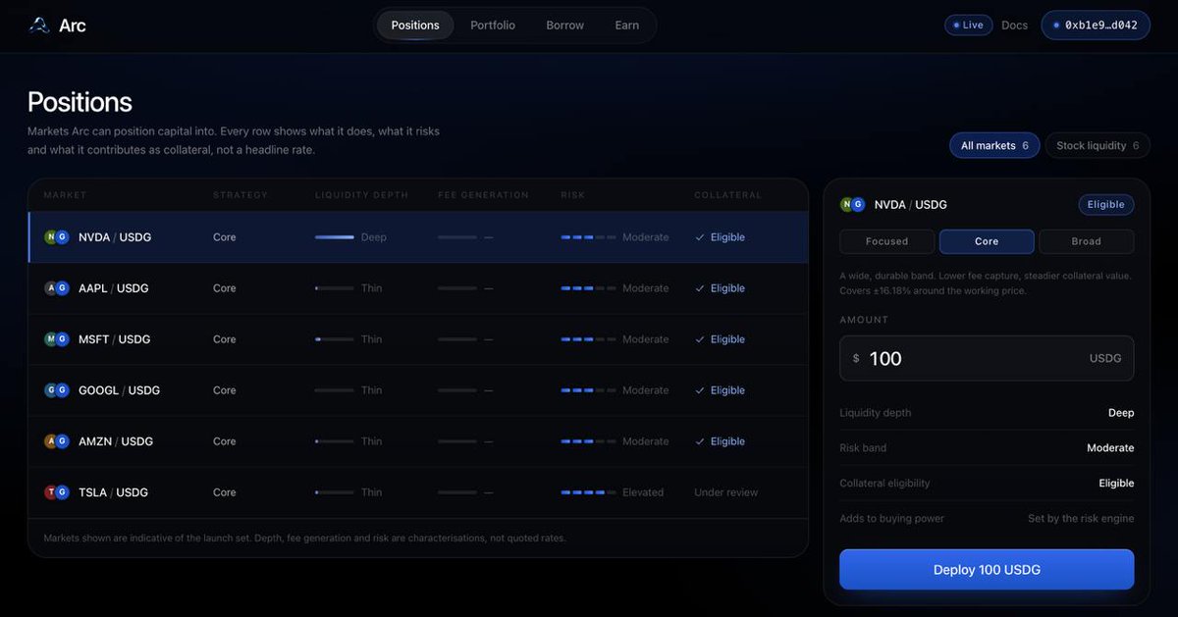Click Elevated risk label in TSLA row
Screen dimensions: 1178x617
tap(643, 492)
